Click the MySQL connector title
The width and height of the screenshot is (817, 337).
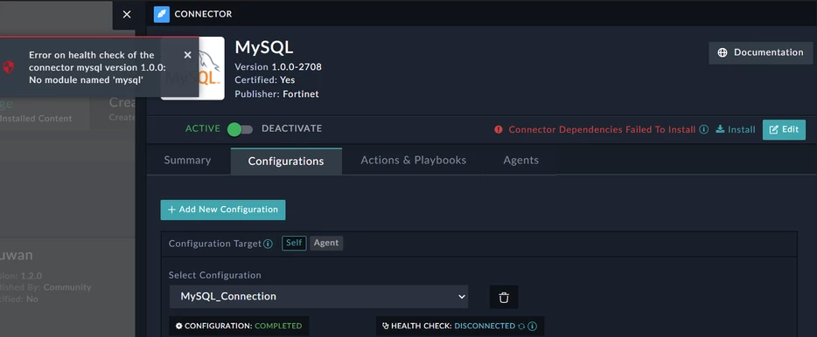tap(264, 47)
